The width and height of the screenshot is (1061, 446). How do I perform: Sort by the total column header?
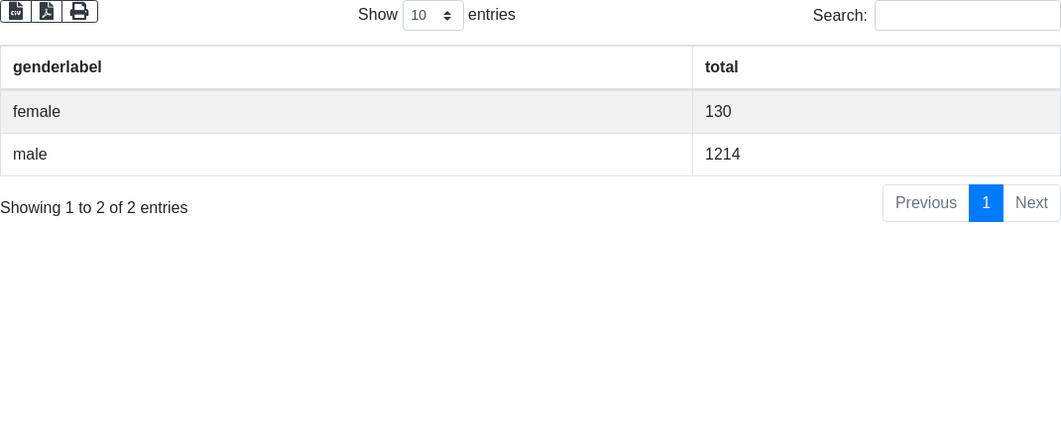(877, 67)
